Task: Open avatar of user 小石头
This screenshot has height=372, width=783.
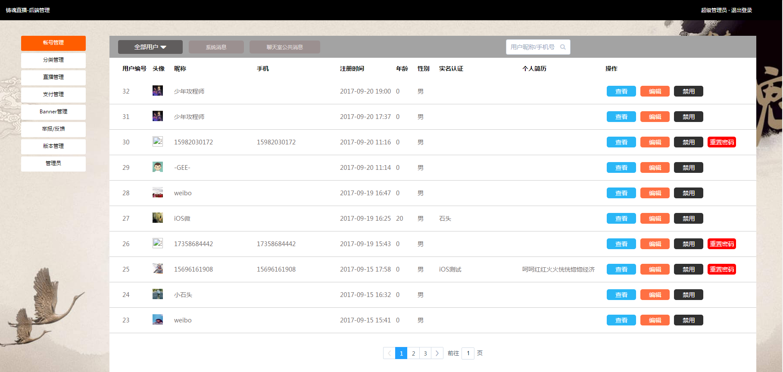Action: pyautogui.click(x=158, y=294)
